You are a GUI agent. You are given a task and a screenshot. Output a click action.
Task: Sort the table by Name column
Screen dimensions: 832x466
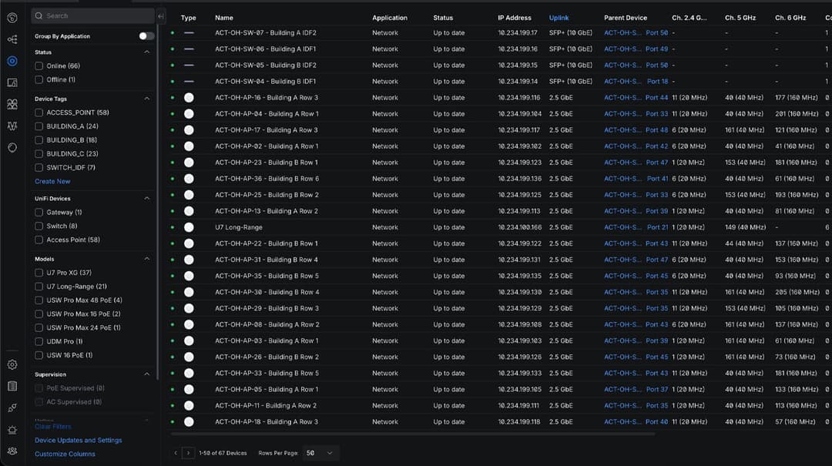point(224,18)
